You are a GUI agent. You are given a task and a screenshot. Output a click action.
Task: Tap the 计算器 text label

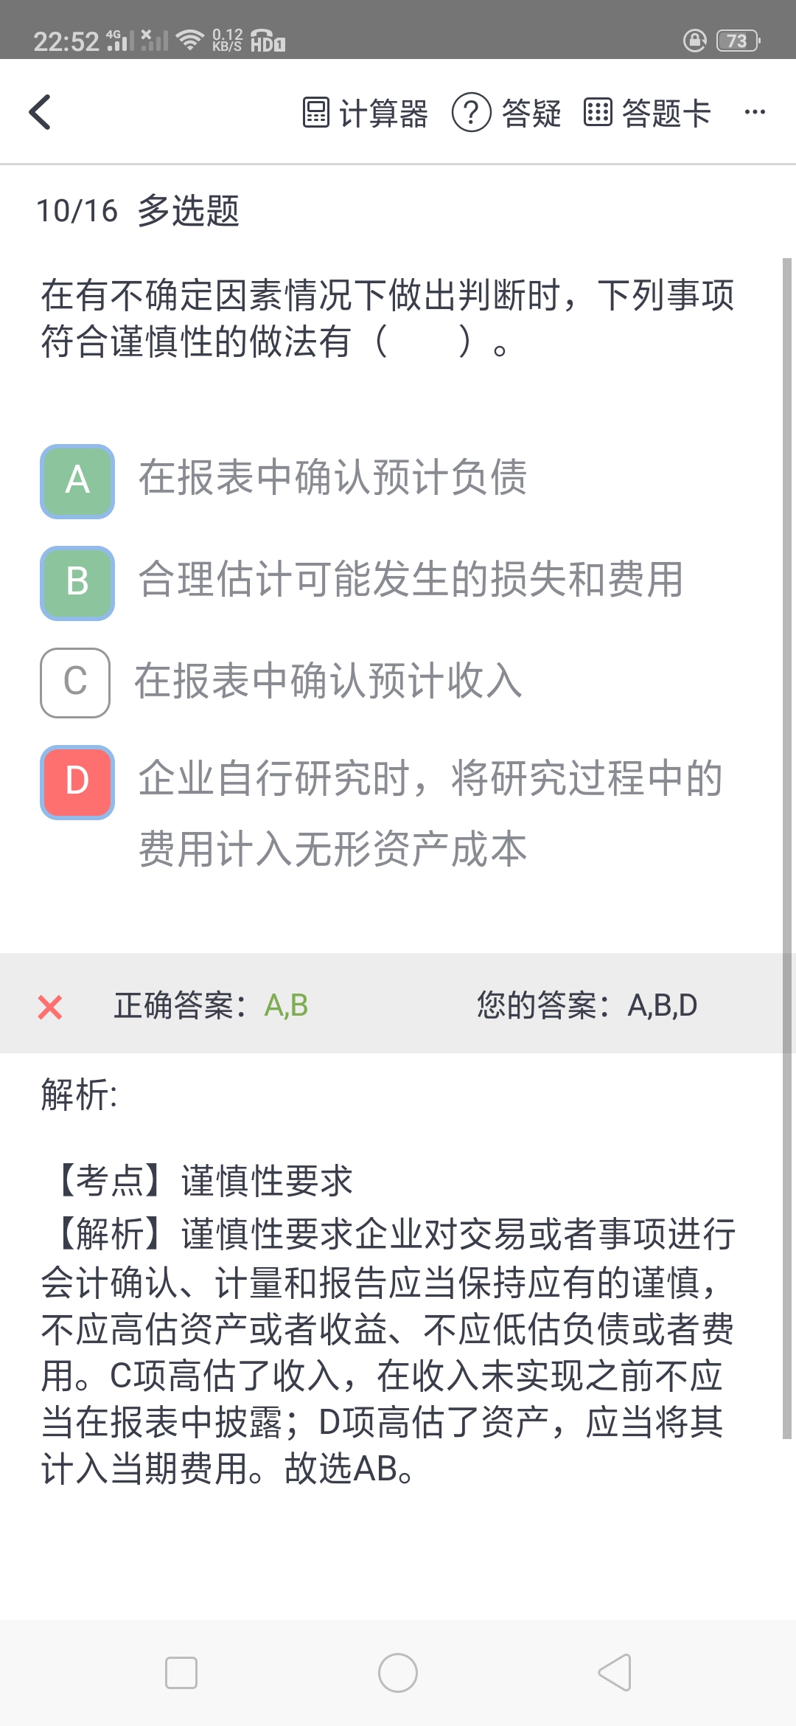tap(383, 114)
